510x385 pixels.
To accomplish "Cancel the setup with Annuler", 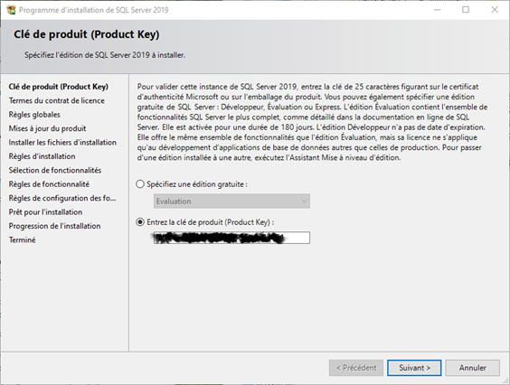I will (x=473, y=368).
